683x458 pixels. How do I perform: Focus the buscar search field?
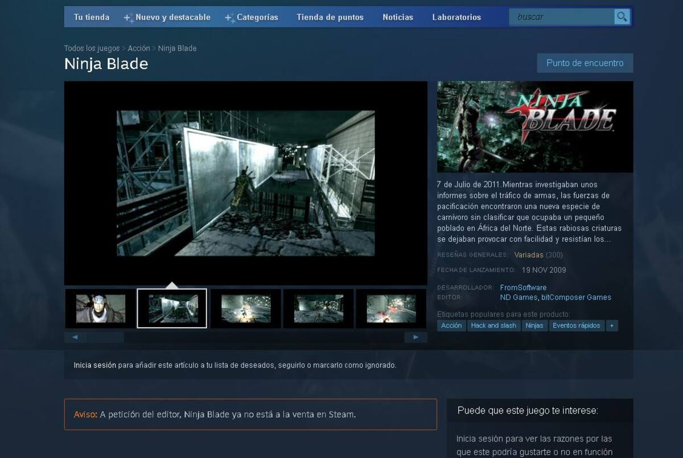click(562, 17)
